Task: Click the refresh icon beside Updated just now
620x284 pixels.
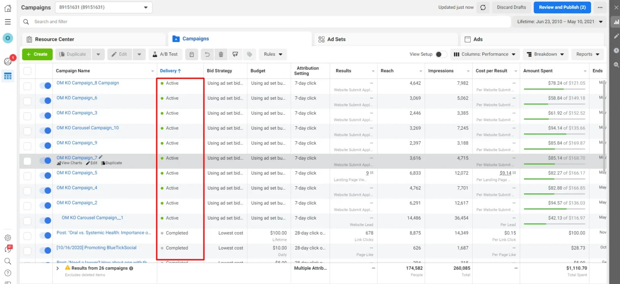Action: coord(483,7)
